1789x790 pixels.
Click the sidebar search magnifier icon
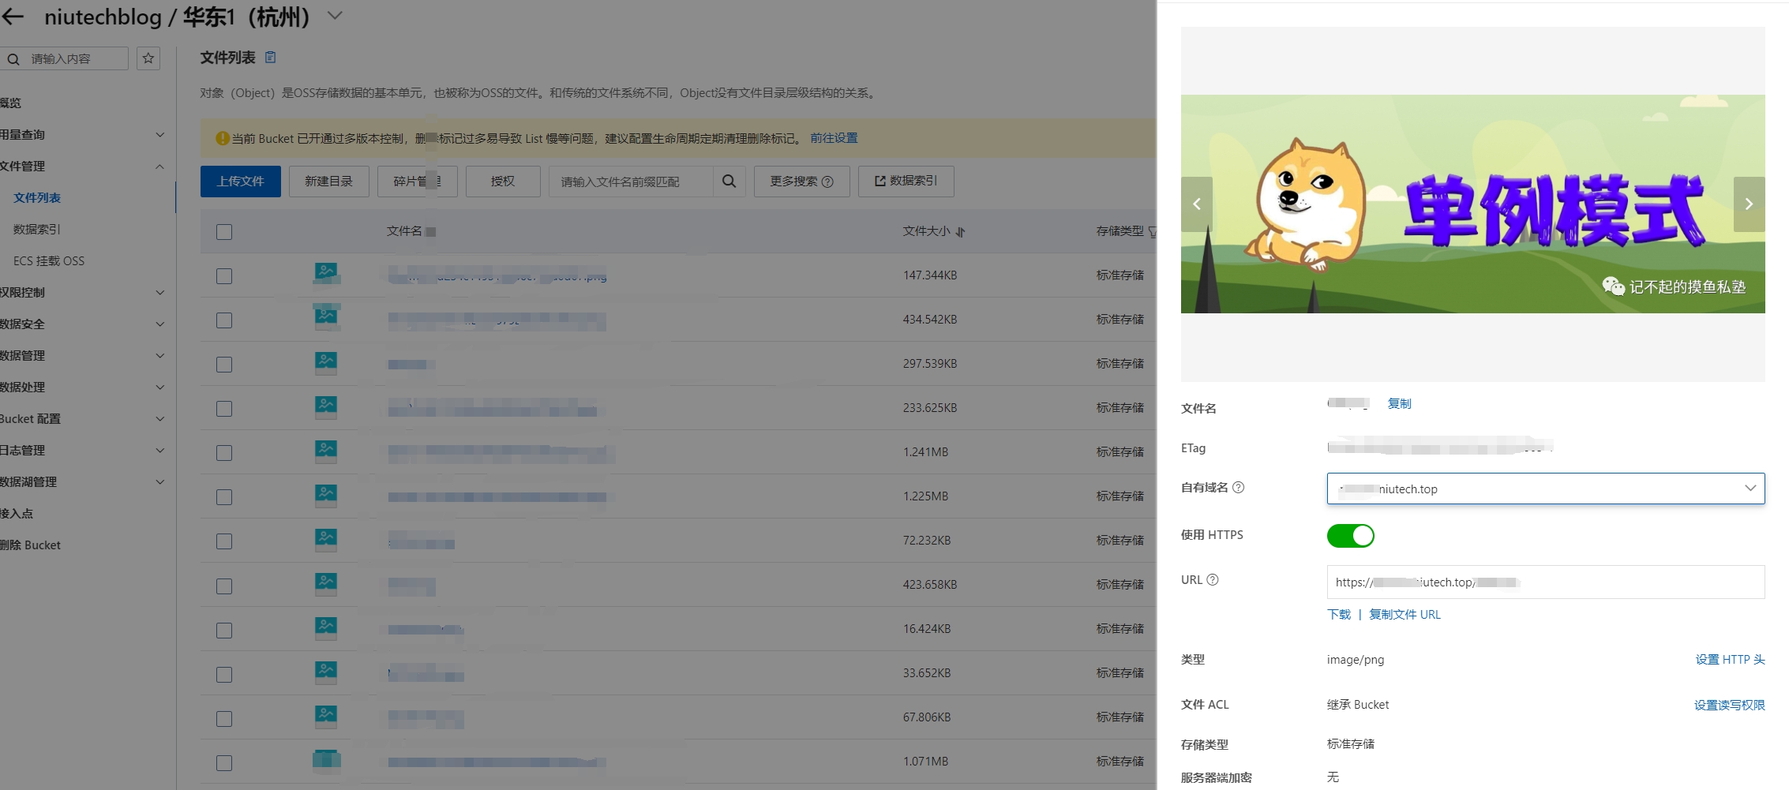13,59
